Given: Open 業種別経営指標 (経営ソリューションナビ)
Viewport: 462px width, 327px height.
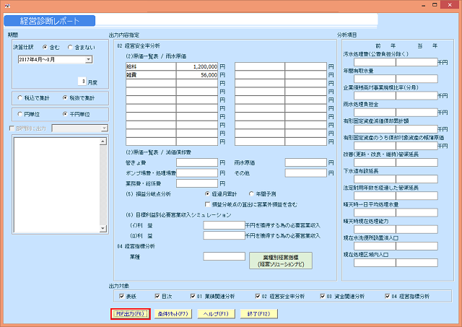Looking at the screenshot, I should [x=281, y=261].
